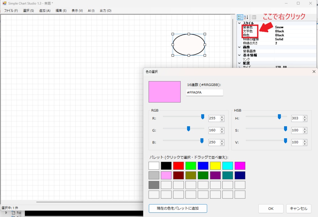Screen dimensions: 318x217
Task: Select the ellipse shape on canvas
Action: pyautogui.click(x=189, y=45)
